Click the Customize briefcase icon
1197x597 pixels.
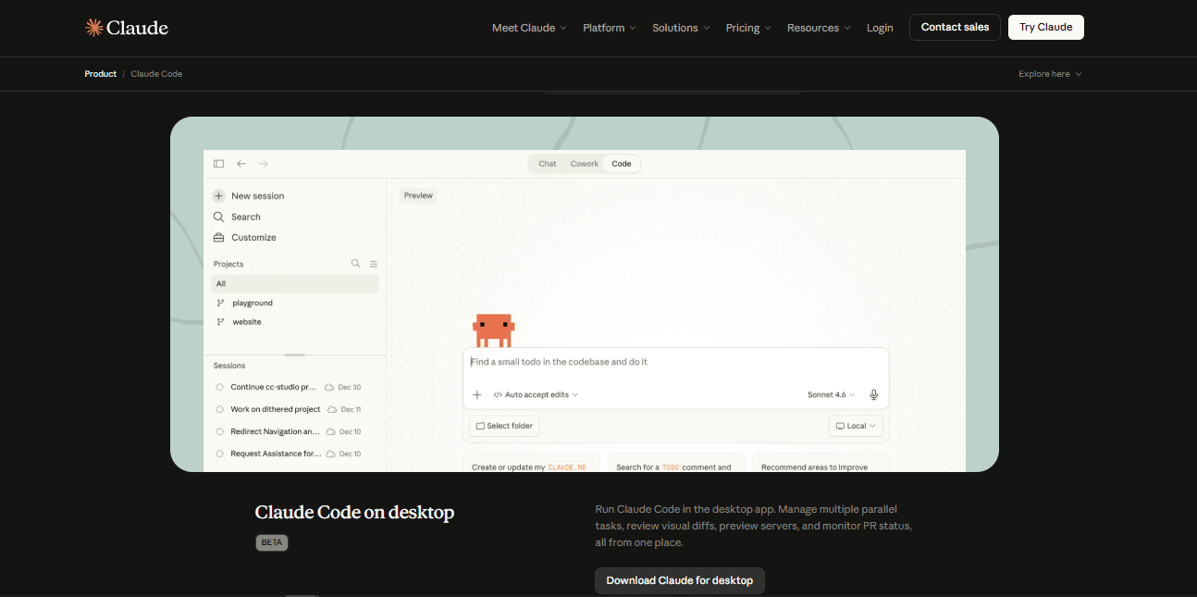point(218,238)
